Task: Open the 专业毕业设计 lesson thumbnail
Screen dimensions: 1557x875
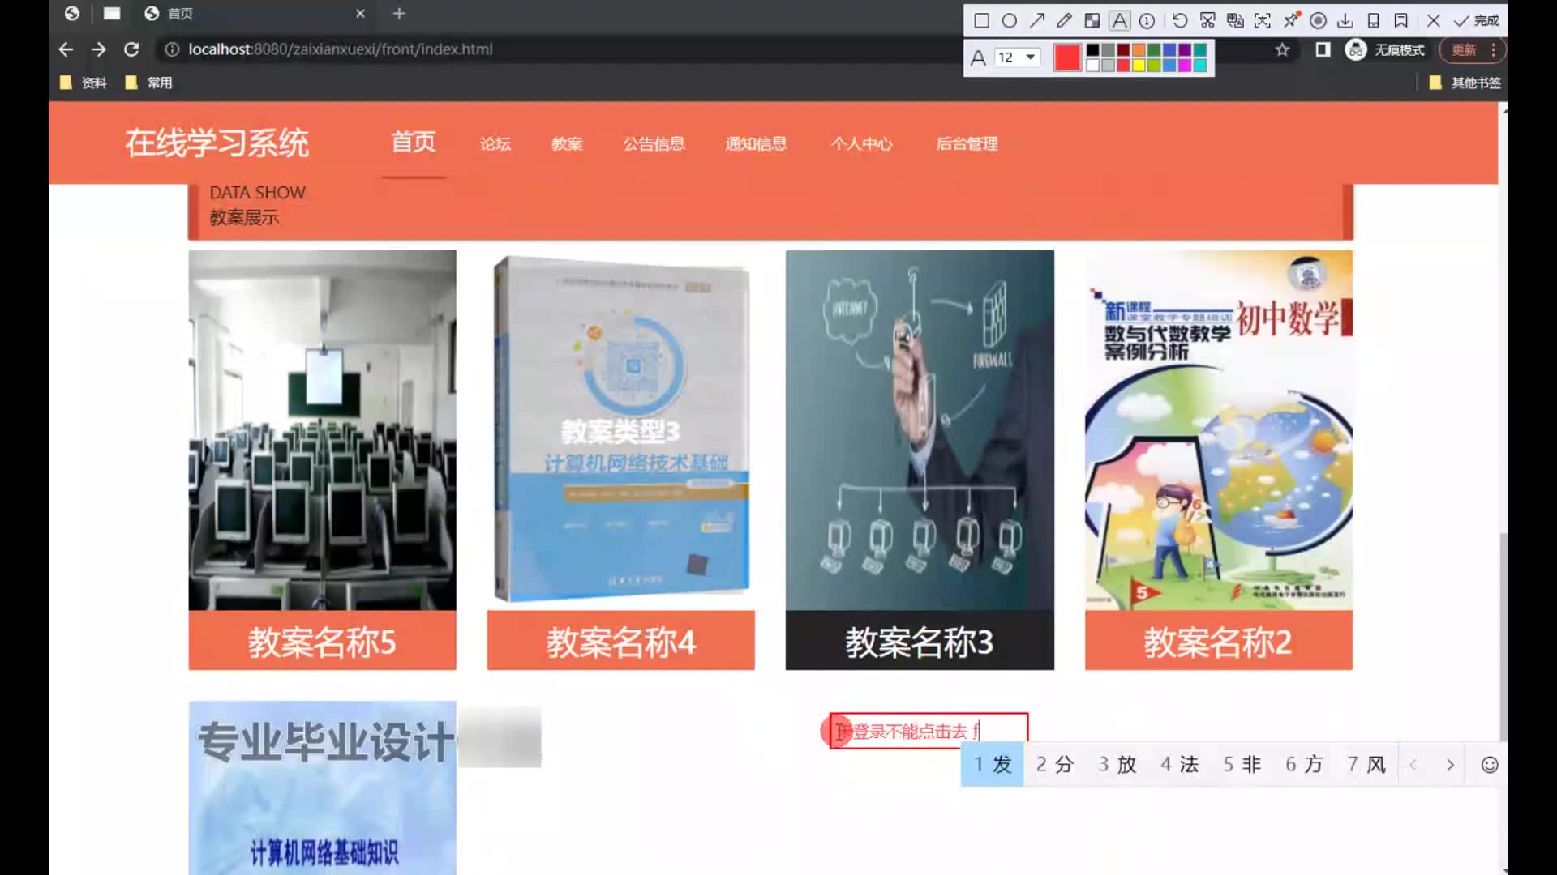Action: (322, 787)
